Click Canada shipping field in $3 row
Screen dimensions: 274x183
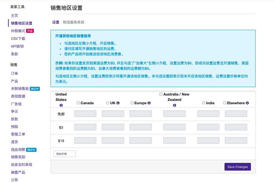(85, 127)
